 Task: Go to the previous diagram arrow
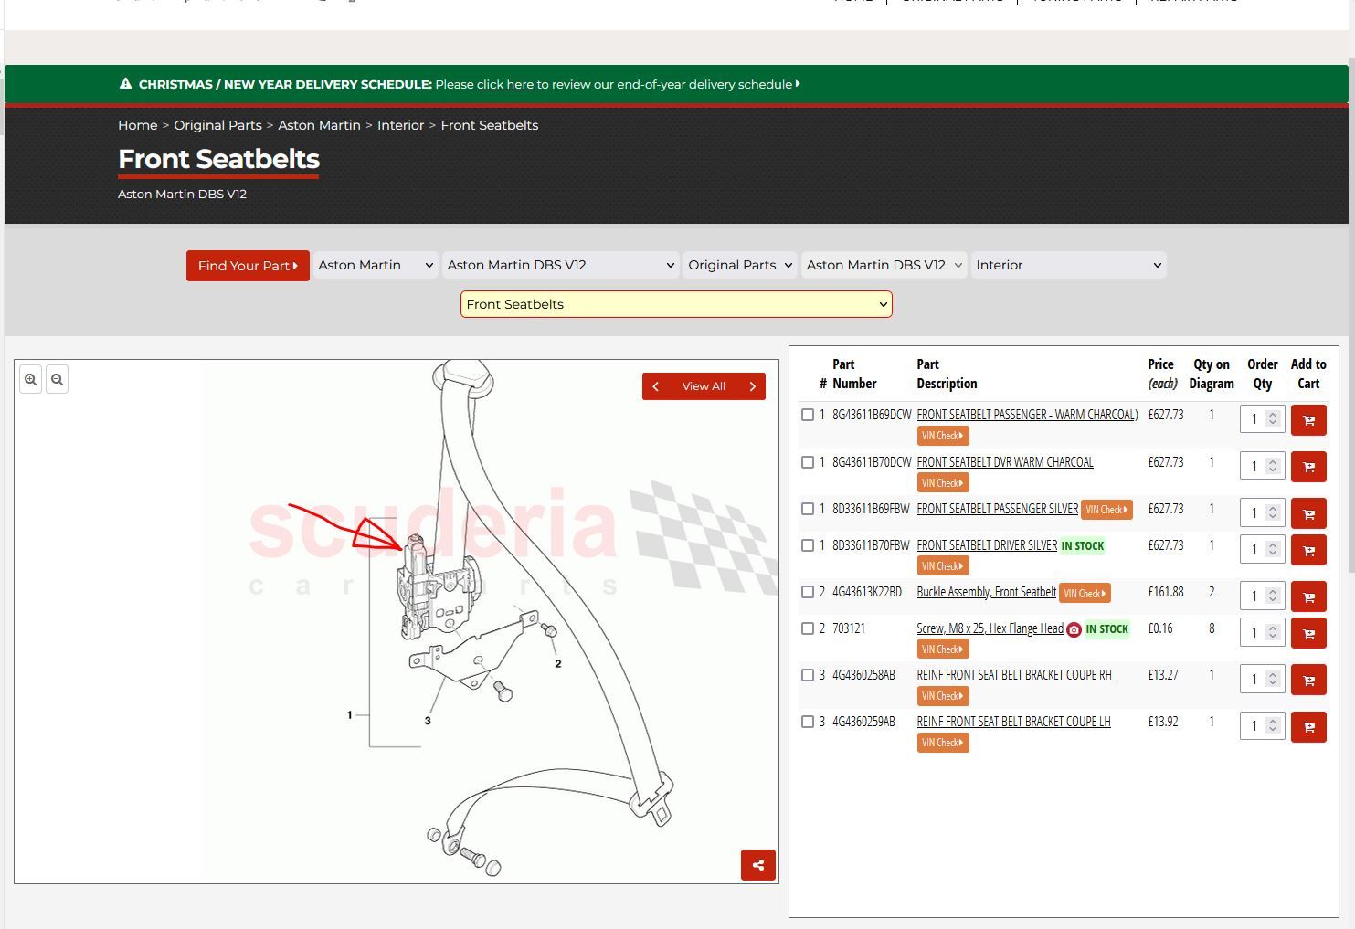655,386
